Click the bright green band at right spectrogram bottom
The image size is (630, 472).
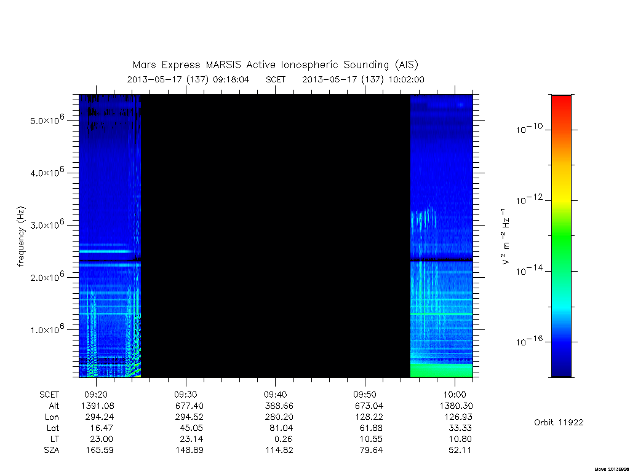pos(441,371)
